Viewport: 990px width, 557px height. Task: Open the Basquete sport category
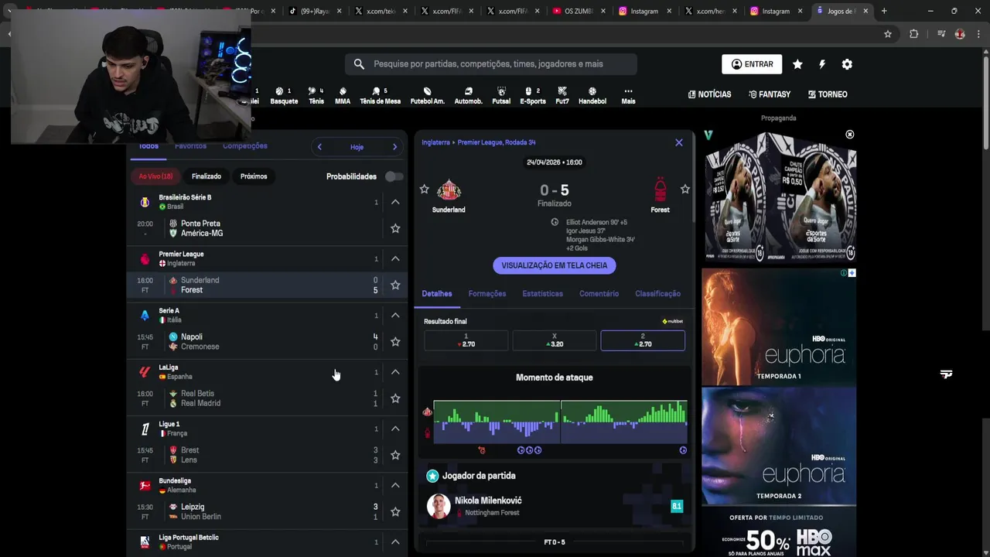[x=284, y=95]
